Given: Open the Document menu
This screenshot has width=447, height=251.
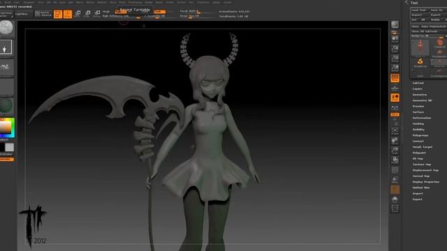Looking at the screenshot, I should (29, 2).
